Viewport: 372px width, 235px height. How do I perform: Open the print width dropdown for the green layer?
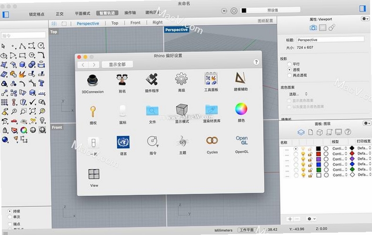click(x=364, y=169)
